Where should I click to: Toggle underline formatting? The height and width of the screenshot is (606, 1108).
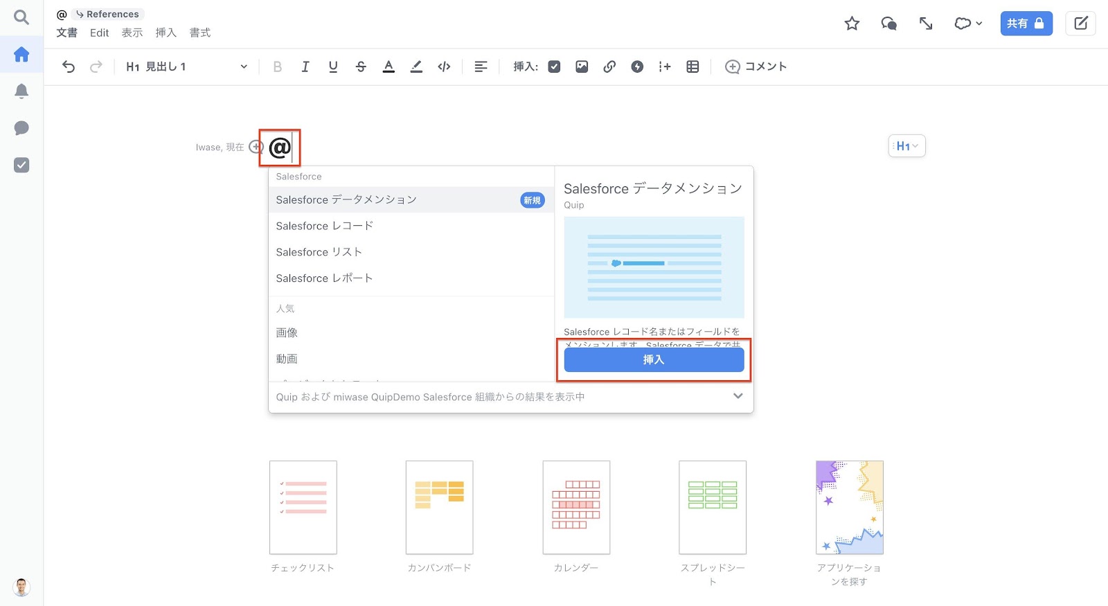pos(333,66)
